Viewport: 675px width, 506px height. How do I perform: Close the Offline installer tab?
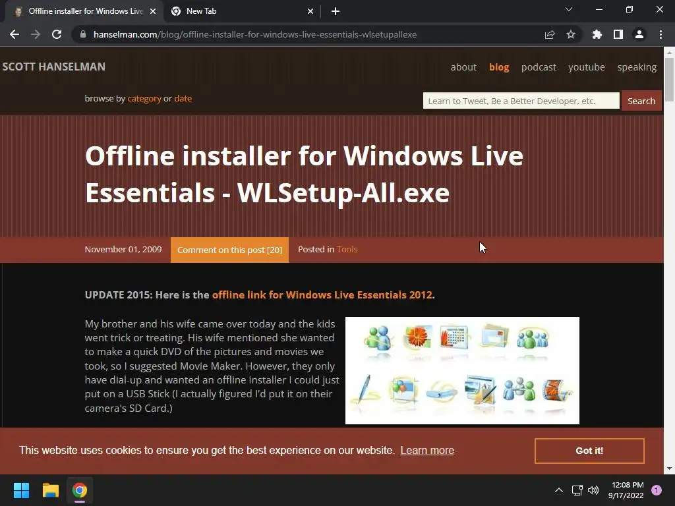point(153,11)
